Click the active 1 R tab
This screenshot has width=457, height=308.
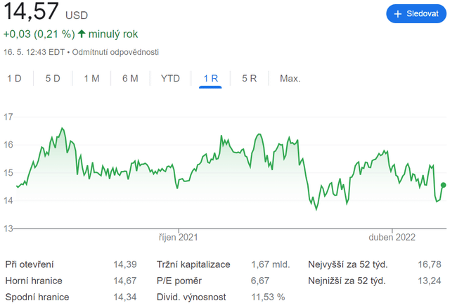[210, 78]
